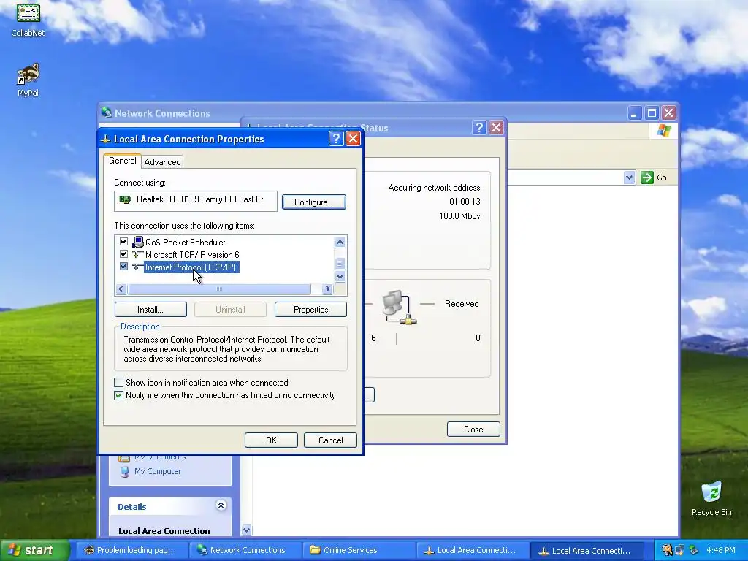Viewport: 748px width, 561px height.
Task: Select QoS Packet Scheduler list item
Action: (185, 243)
